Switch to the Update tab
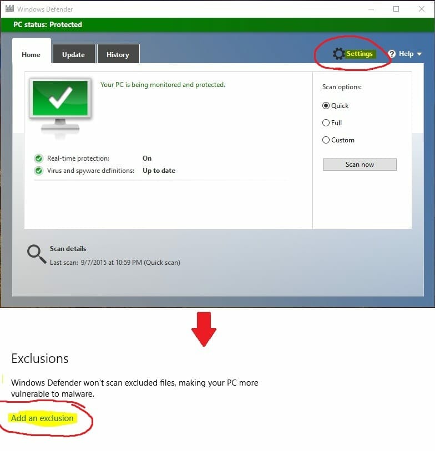 coord(73,54)
